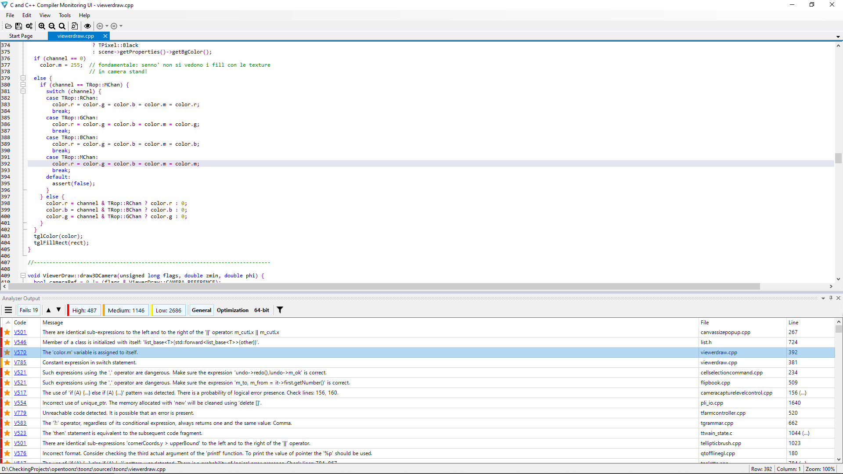Open the Tools menu
The width and height of the screenshot is (843, 474).
point(65,15)
